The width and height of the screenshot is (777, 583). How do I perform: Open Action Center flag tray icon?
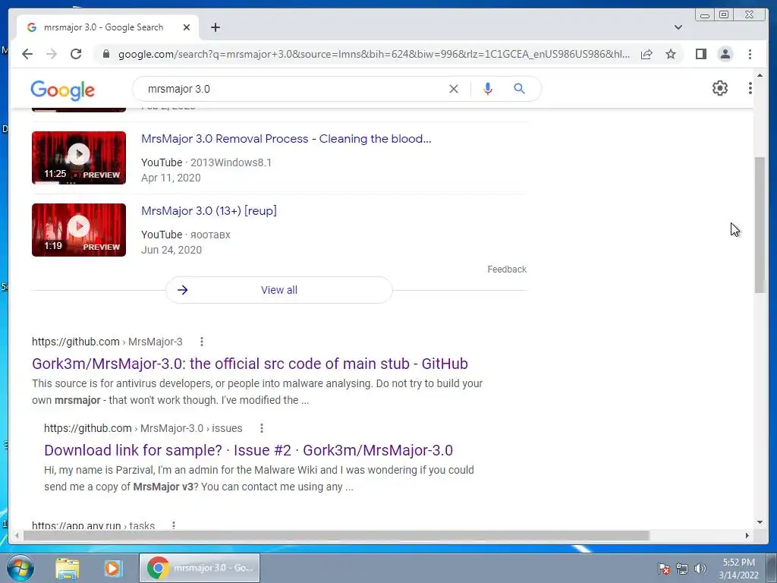(x=664, y=569)
